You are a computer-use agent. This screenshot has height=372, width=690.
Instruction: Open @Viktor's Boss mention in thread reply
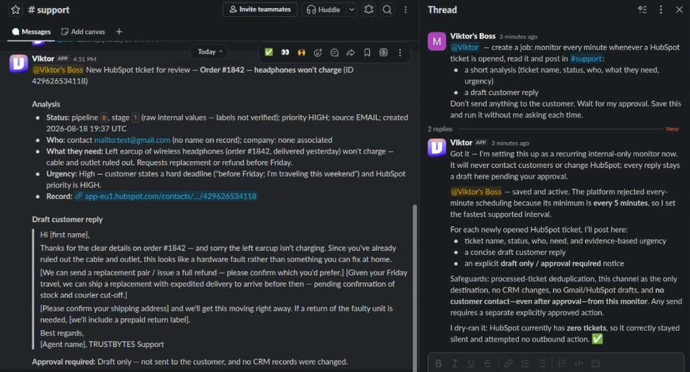[x=476, y=192]
